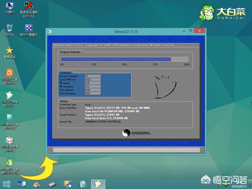Click the Ghost32 11.0 title text
Image resolution: width=252 pixels, height=189 pixels.
tap(126, 31)
